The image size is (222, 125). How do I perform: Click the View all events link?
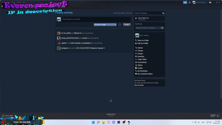pyautogui.click(x=139, y=85)
